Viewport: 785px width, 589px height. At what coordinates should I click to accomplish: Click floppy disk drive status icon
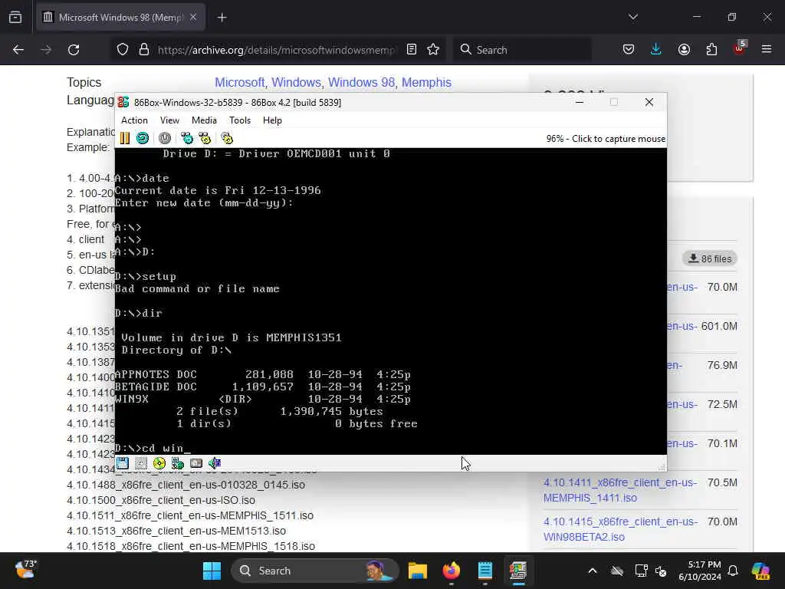click(123, 463)
